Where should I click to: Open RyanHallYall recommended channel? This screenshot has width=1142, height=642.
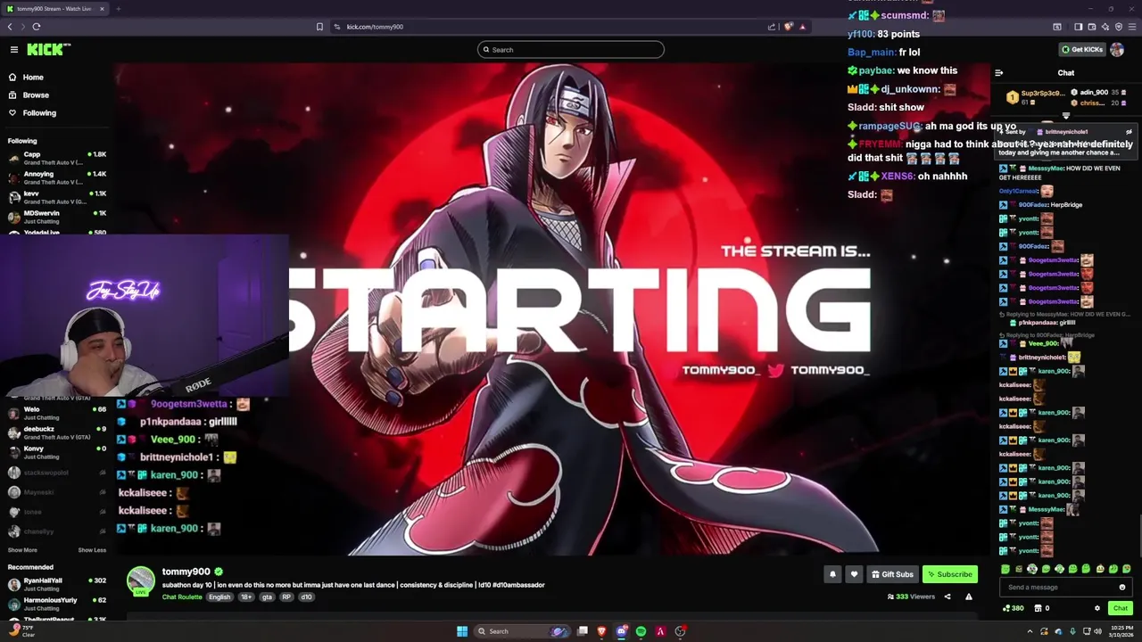[x=57, y=584]
